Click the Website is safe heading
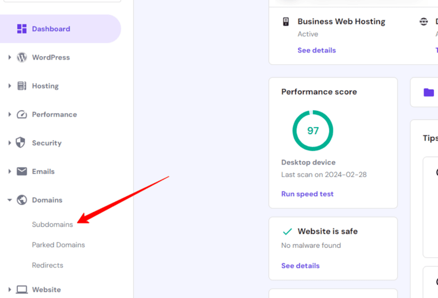Viewport: 438px width, 298px height. pos(328,231)
